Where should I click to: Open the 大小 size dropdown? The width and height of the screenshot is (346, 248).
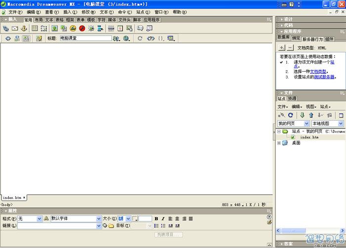click(128, 219)
